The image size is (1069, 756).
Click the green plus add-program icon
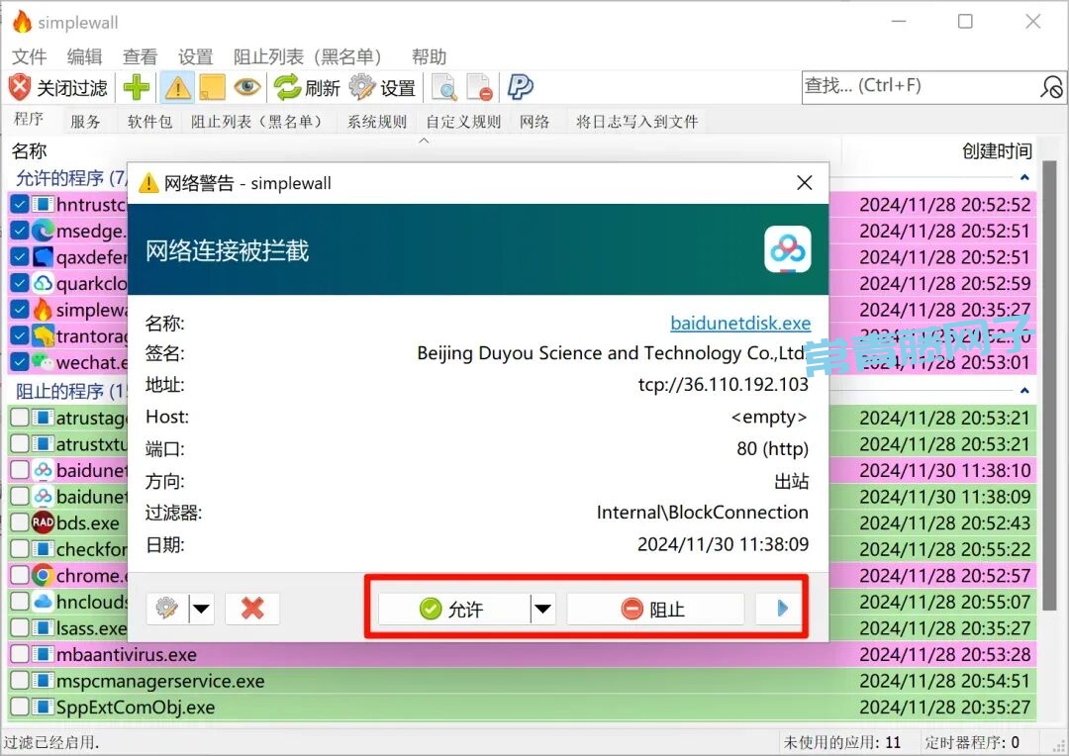tap(137, 88)
